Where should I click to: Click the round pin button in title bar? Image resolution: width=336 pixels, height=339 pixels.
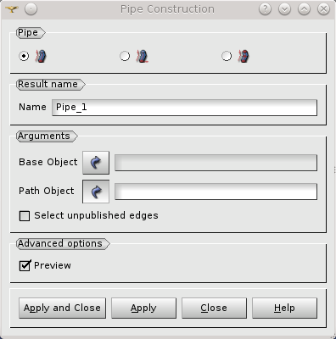(31, 9)
